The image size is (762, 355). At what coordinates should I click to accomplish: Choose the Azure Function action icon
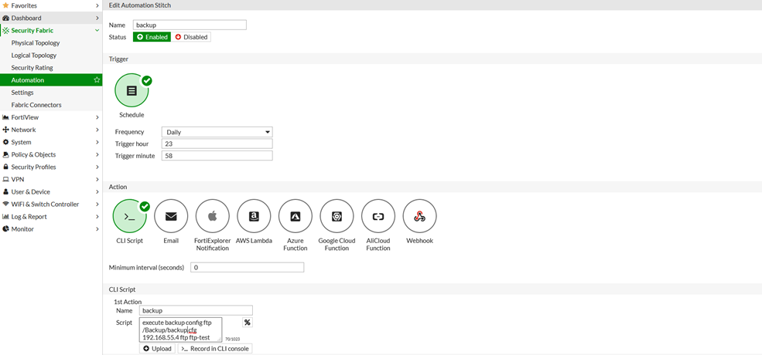point(295,217)
